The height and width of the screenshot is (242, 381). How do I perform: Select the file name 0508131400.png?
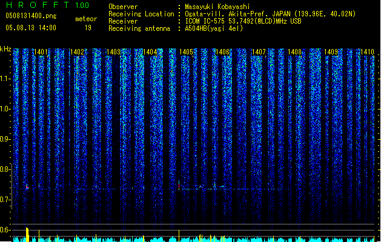[x=31, y=16]
